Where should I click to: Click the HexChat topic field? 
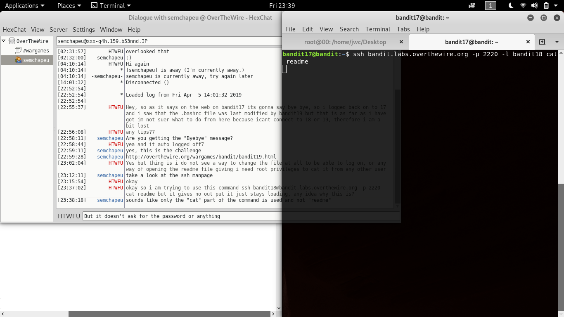(x=169, y=41)
